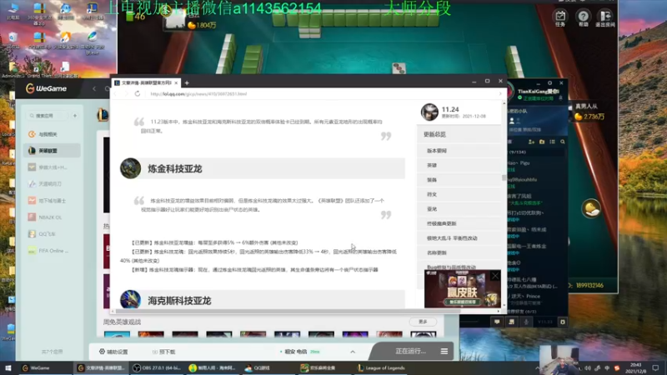
Task: Close the 赢皮肤 ad banner
Action: [495, 276]
